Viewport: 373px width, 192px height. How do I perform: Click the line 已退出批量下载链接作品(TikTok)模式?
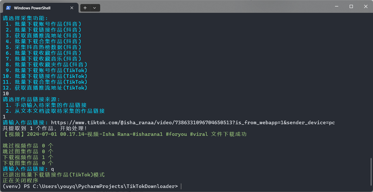click(x=54, y=175)
